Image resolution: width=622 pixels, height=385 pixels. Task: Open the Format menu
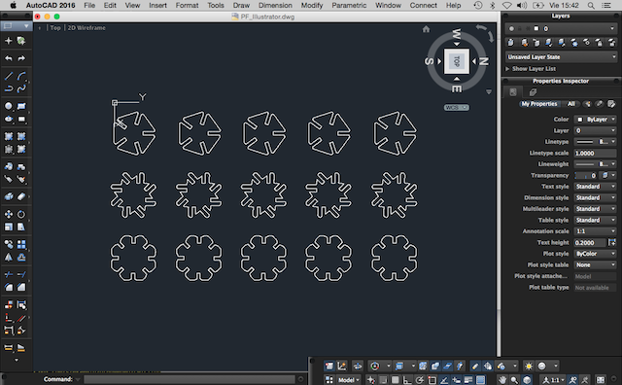coord(187,5)
